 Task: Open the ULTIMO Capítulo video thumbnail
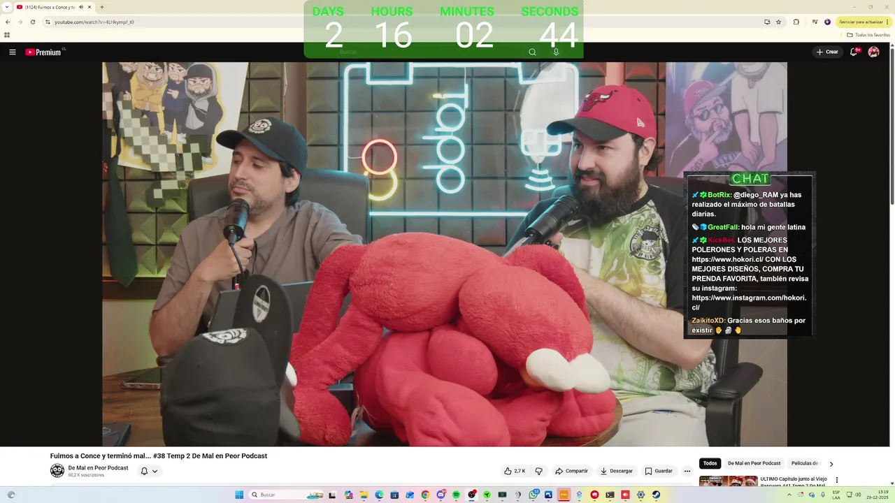(728, 481)
